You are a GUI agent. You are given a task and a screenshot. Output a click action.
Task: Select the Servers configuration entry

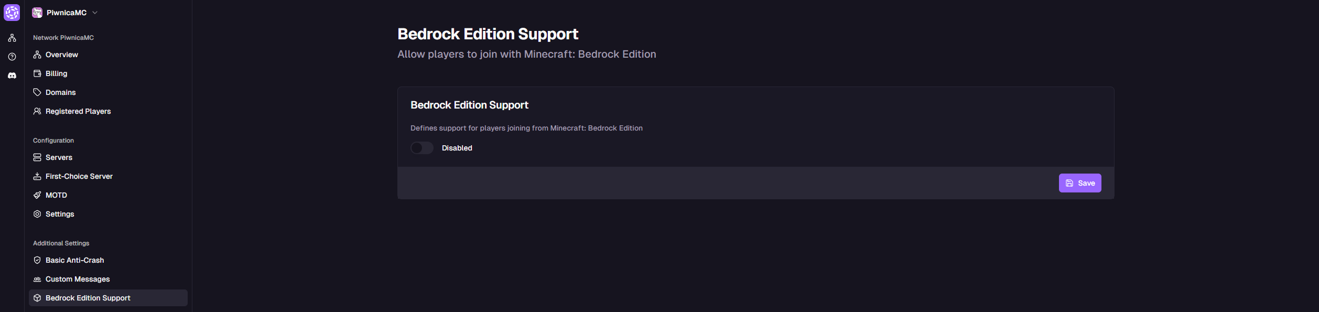pos(58,157)
